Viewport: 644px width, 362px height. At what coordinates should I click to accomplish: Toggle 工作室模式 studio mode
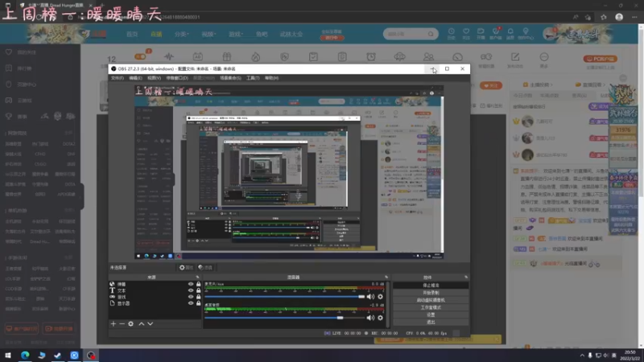click(x=431, y=307)
